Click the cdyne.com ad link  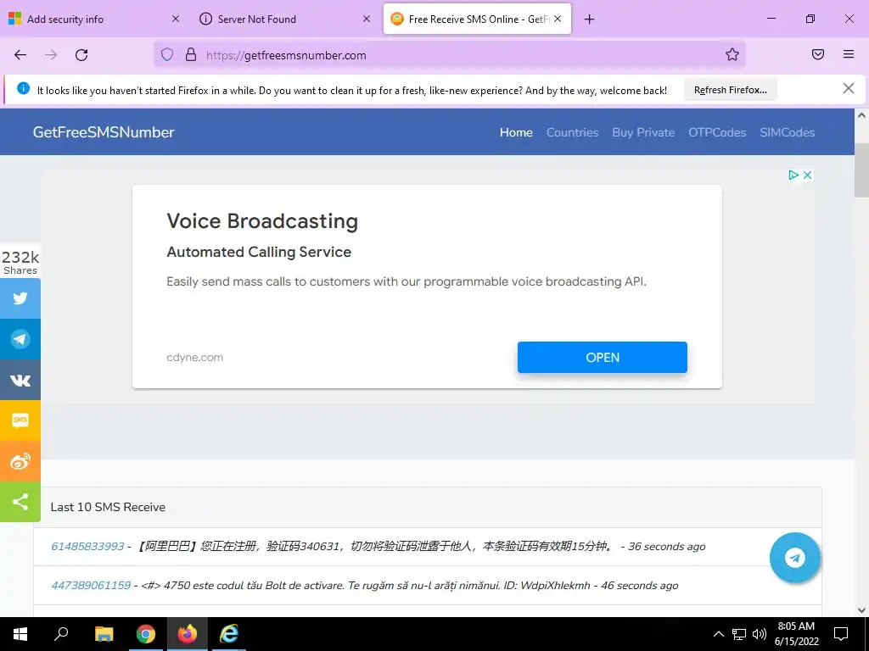click(x=194, y=358)
